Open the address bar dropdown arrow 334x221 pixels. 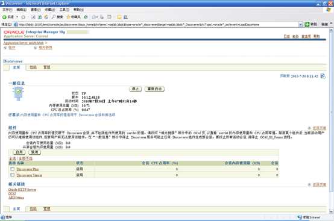click(x=300, y=25)
